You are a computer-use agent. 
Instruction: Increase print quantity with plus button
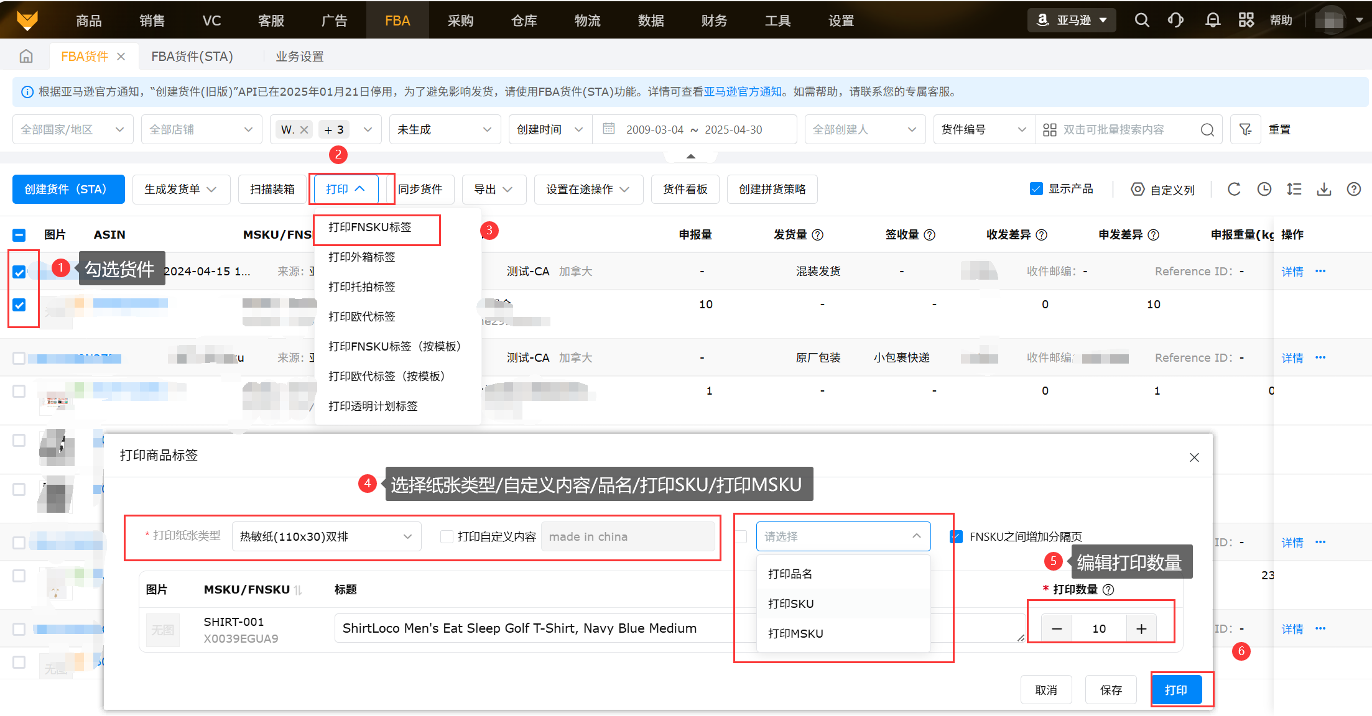tap(1141, 628)
